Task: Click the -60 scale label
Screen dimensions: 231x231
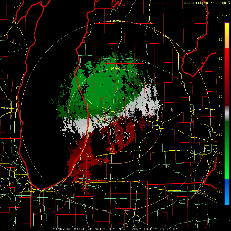Action: click(219, 172)
